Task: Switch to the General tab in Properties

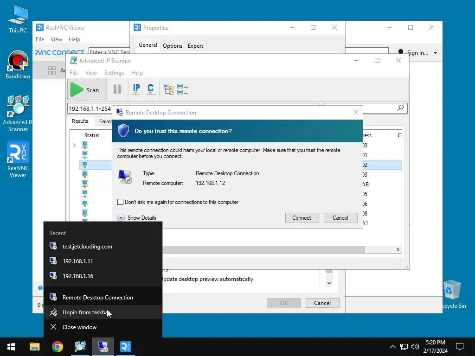Action: [148, 45]
